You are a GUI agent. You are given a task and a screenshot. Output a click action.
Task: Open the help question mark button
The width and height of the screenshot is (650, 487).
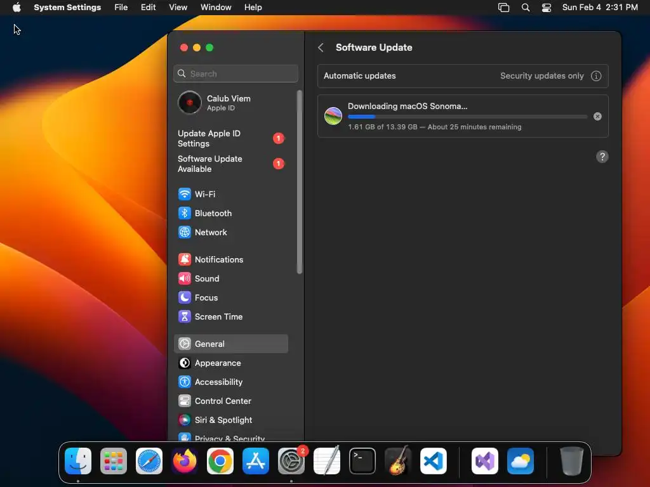pos(602,157)
